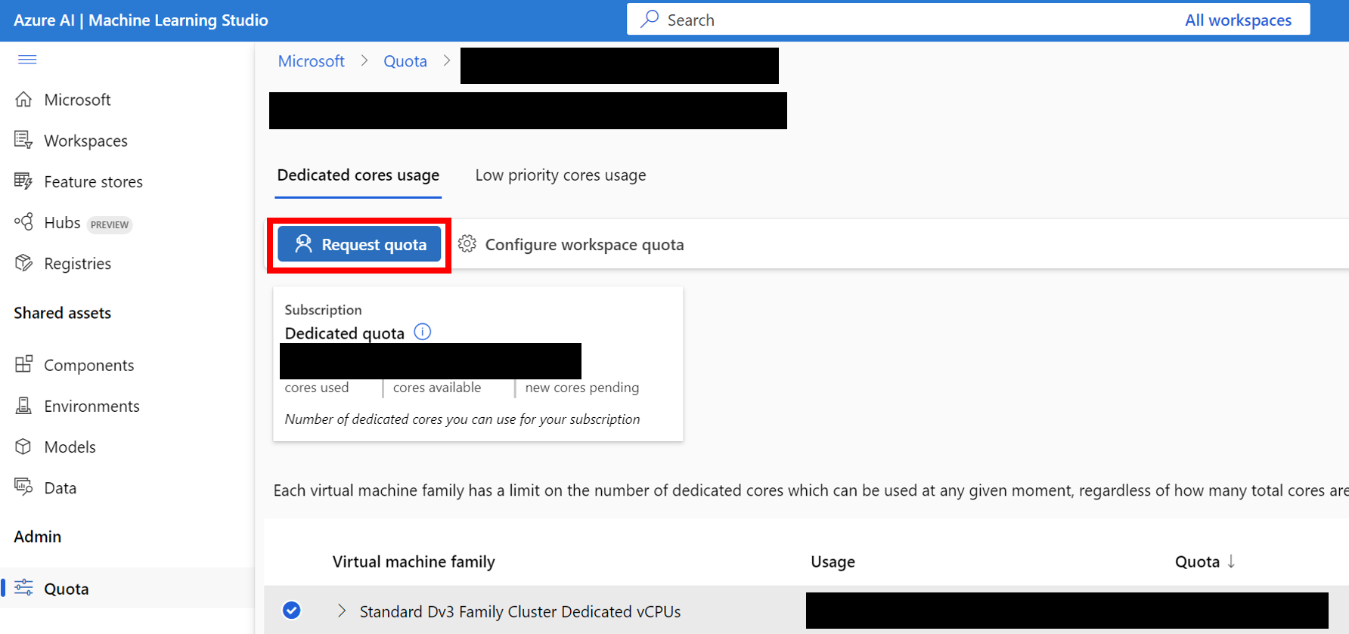
Task: Click the Environments sidebar icon
Action: pyautogui.click(x=23, y=406)
